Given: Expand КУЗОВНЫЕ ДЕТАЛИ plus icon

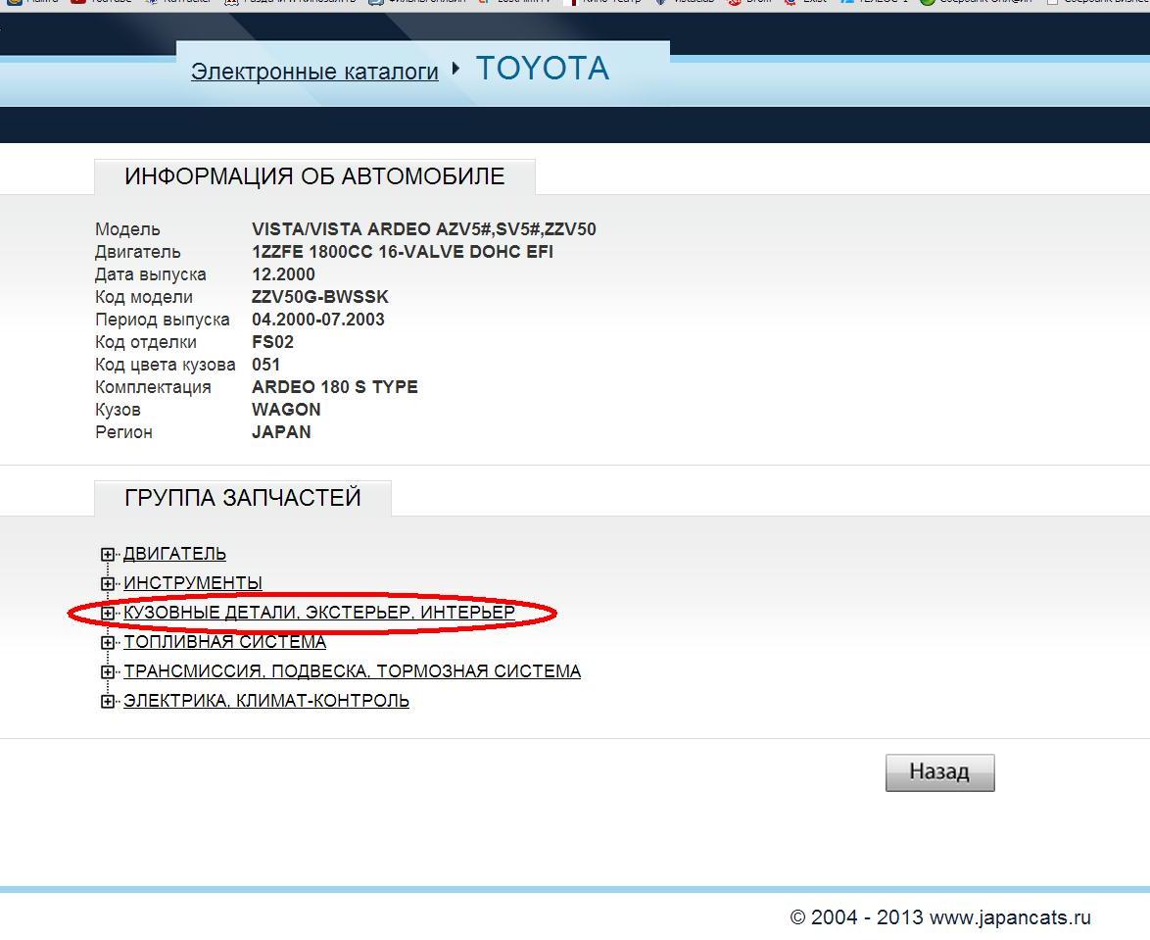Looking at the screenshot, I should click(108, 614).
